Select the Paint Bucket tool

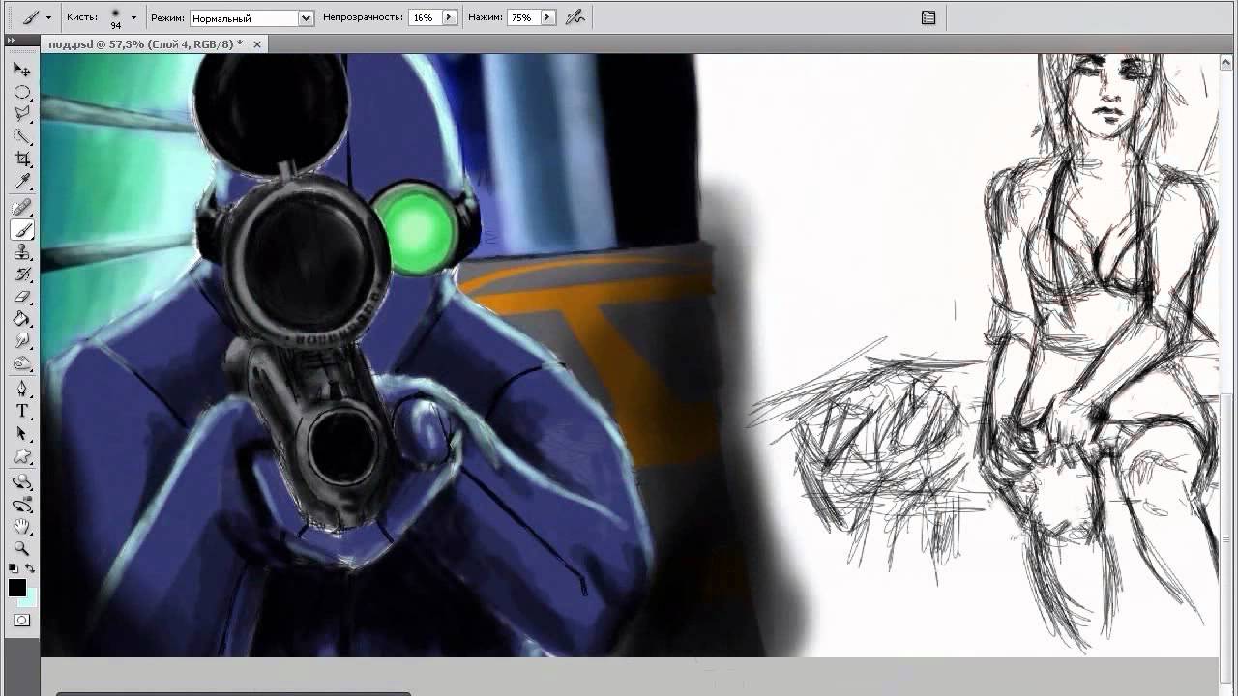22,319
